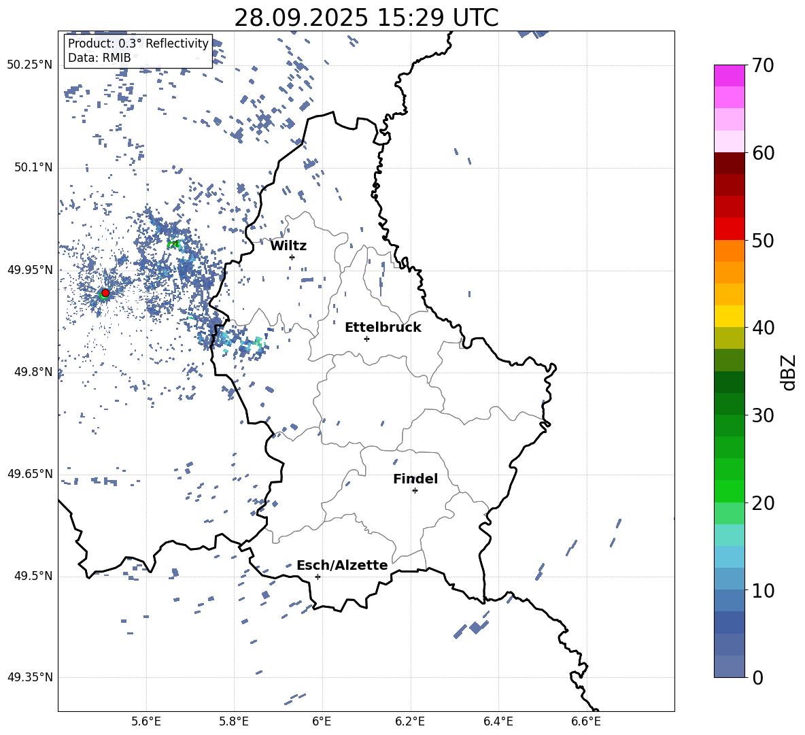The width and height of the screenshot is (805, 735).
Task: Click the title text 28.09.2025 15:29 UTC
Action: [x=366, y=18]
